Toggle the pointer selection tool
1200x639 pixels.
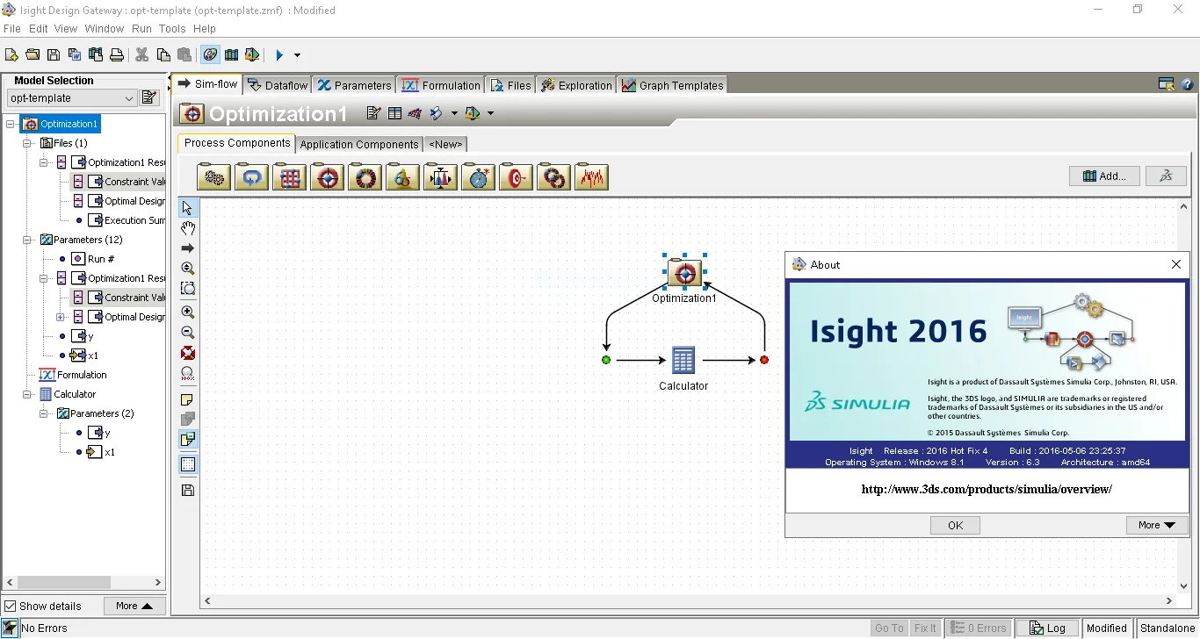coord(188,208)
